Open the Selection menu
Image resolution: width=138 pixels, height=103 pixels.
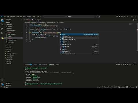(13, 17)
